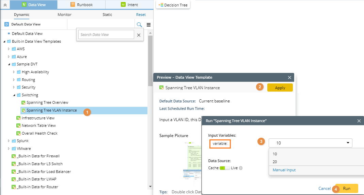Switch to the Runbook tab
364x195 pixels.
tap(81, 5)
